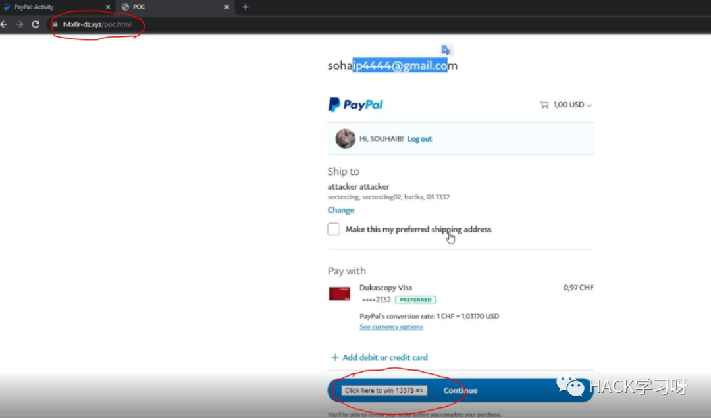The width and height of the screenshot is (711, 418).
Task: Change the shipping address
Action: coord(341,210)
